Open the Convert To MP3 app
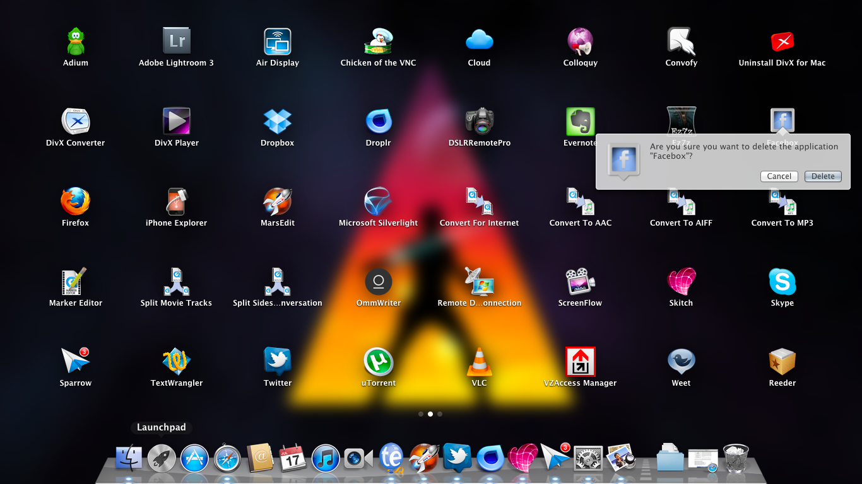 tap(782, 203)
